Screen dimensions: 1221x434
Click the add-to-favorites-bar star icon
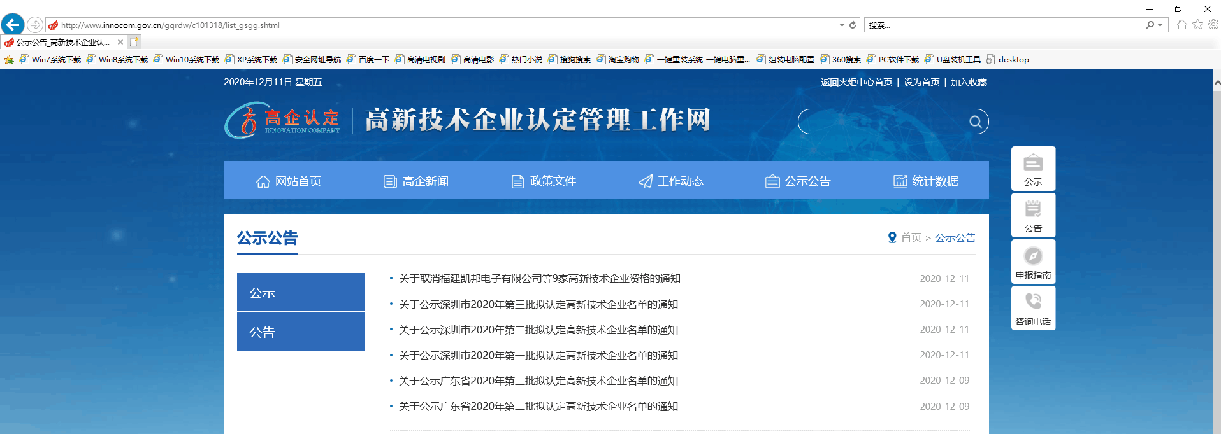(x=9, y=60)
